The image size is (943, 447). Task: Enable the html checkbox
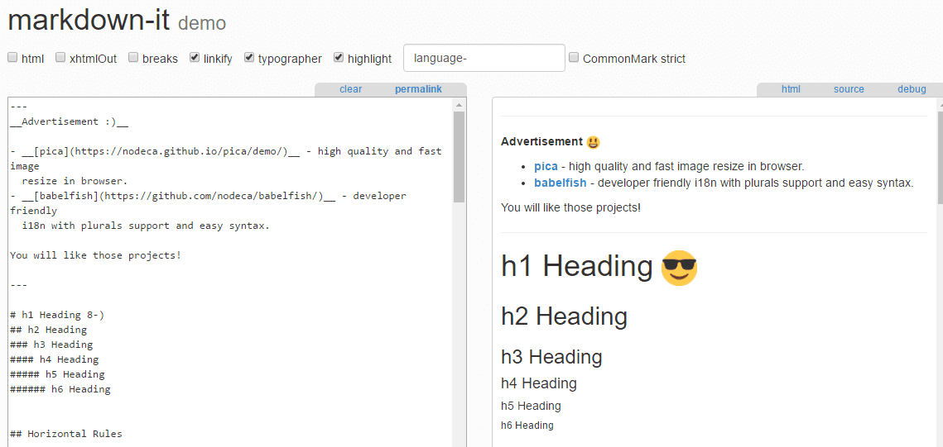tap(12, 58)
